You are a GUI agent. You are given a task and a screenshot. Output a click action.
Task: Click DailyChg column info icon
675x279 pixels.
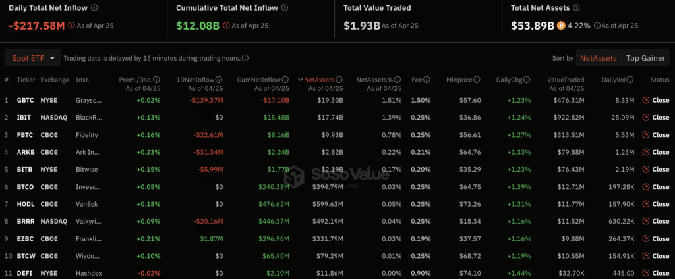click(527, 80)
